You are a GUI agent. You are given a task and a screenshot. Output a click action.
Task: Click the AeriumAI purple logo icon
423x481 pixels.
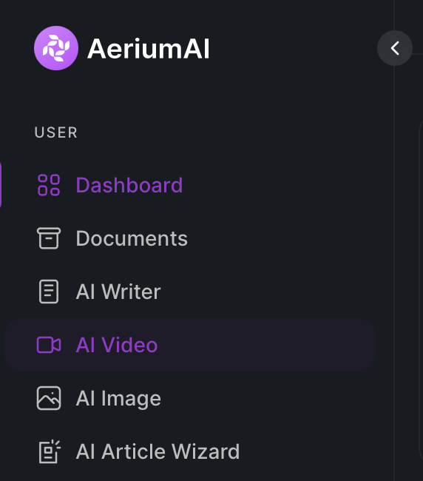coord(56,48)
